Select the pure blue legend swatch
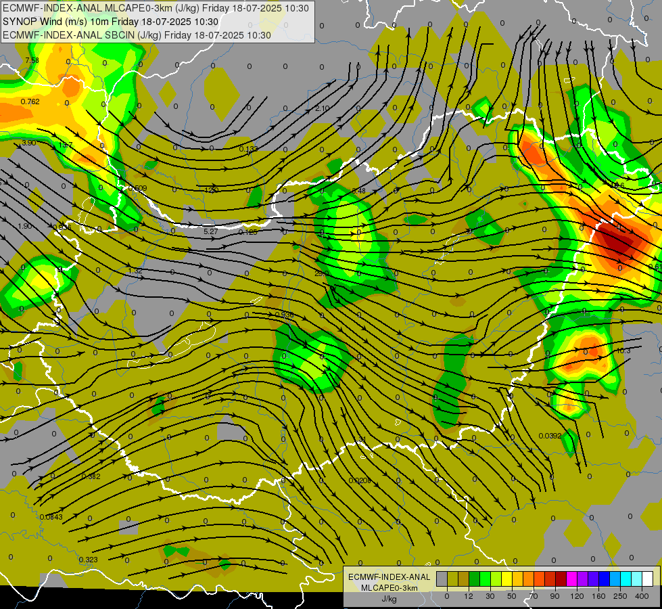662x609 pixels. coord(604,579)
